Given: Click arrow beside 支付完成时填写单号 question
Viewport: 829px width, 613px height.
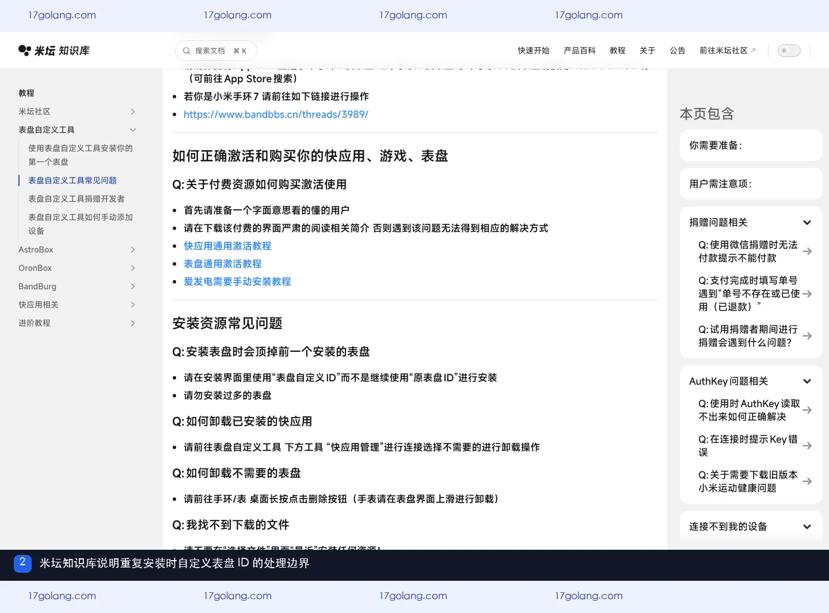Looking at the screenshot, I should coord(807,294).
